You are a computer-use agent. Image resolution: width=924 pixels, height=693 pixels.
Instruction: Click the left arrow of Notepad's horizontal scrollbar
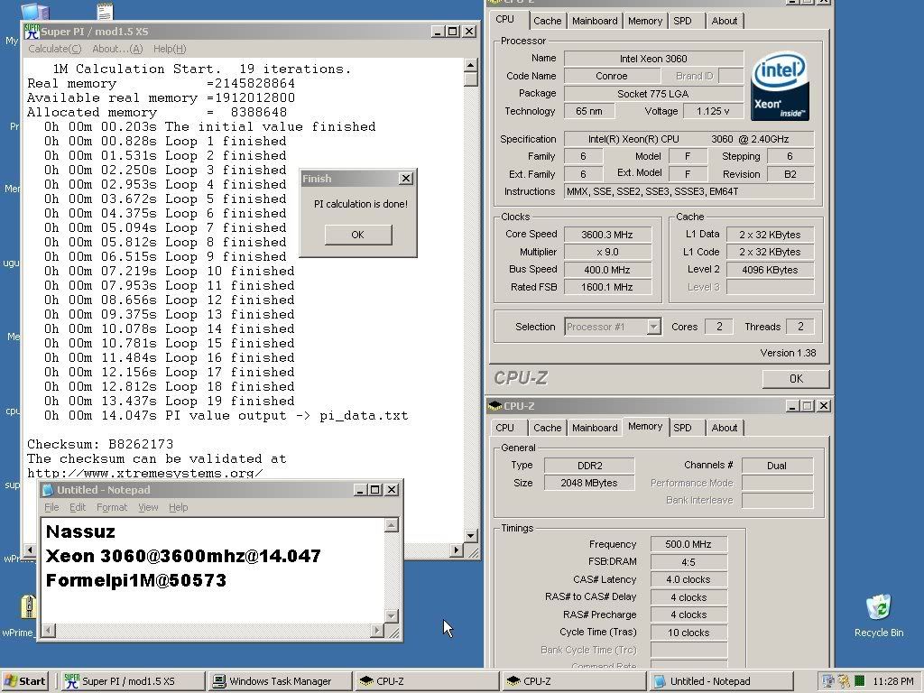[x=49, y=631]
